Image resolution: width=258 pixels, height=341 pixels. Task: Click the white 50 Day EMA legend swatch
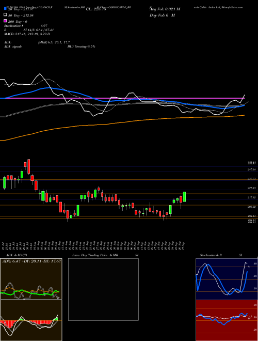(5, 15)
